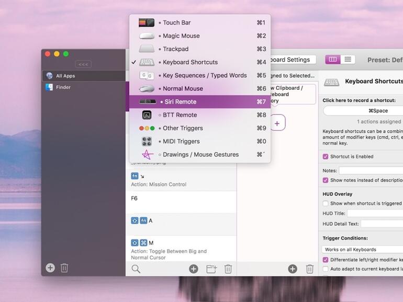Collapse the sidebar with <<< button

tap(83, 64)
